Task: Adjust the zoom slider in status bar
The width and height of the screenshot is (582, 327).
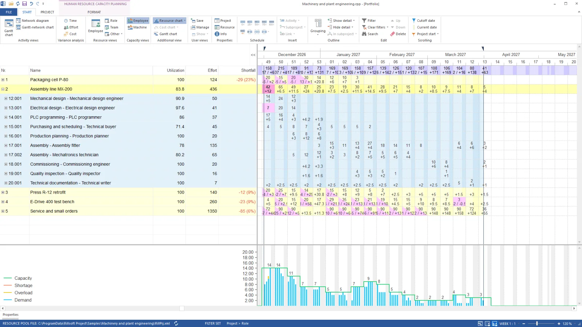Action: point(537,323)
